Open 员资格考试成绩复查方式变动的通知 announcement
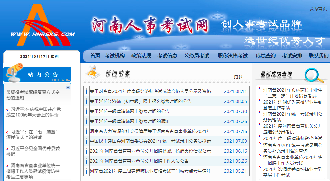 [33, 95]
